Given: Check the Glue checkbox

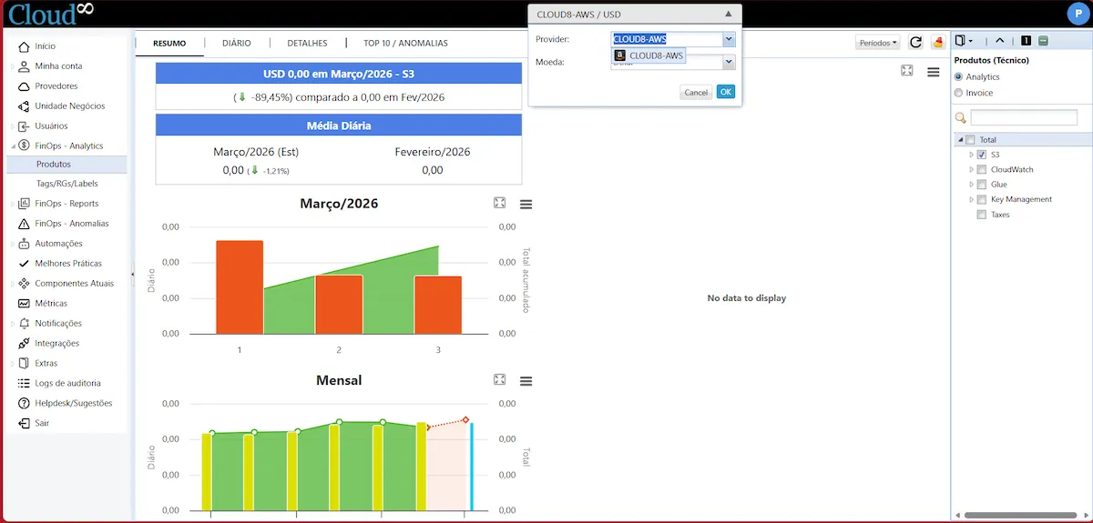Looking at the screenshot, I should coord(982,185).
